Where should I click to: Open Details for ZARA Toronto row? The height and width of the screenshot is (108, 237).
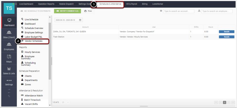tap(226, 32)
